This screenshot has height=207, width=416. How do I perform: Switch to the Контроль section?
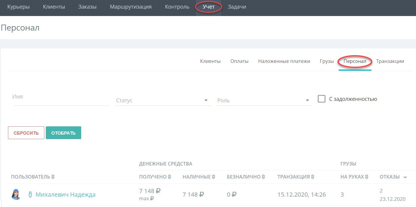(x=177, y=7)
